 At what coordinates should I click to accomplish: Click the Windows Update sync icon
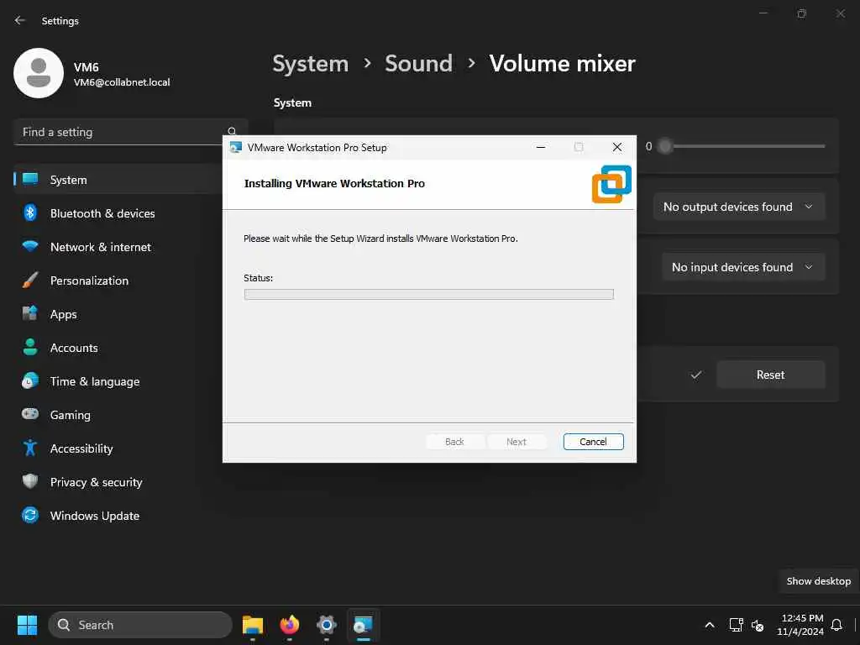pos(30,515)
